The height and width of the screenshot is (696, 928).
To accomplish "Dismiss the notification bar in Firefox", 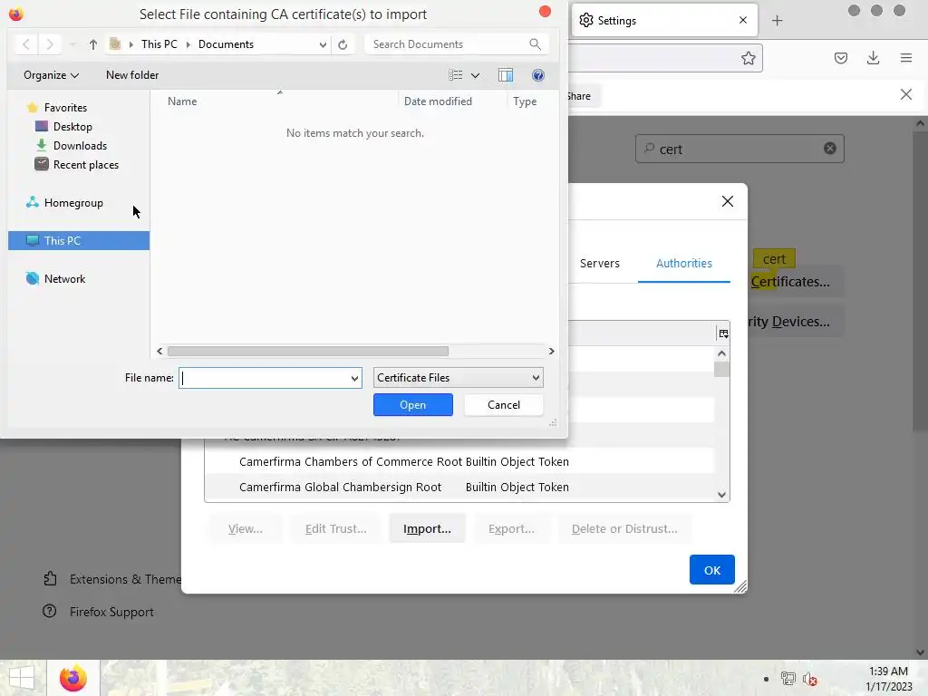I will (x=905, y=94).
